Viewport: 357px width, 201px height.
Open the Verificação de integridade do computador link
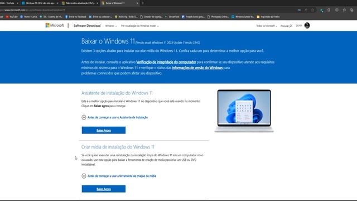coord(166,62)
